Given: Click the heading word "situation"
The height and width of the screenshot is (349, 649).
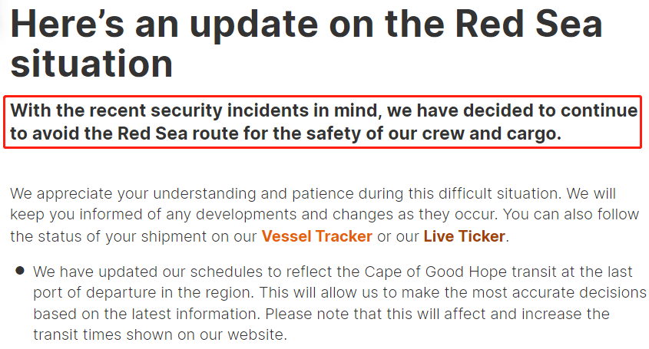Looking at the screenshot, I should [x=91, y=64].
